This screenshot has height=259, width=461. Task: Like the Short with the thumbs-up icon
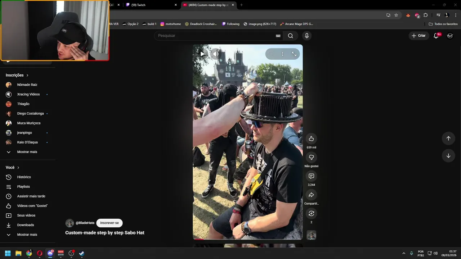(x=311, y=138)
